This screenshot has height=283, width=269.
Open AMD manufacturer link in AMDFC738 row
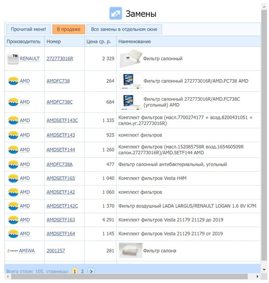click(x=25, y=81)
